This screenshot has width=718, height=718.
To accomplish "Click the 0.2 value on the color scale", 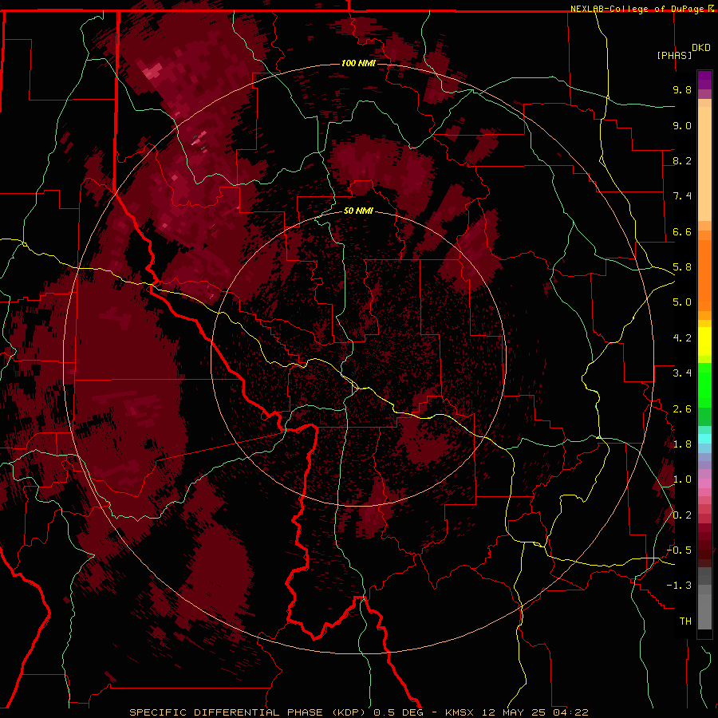I will point(682,515).
